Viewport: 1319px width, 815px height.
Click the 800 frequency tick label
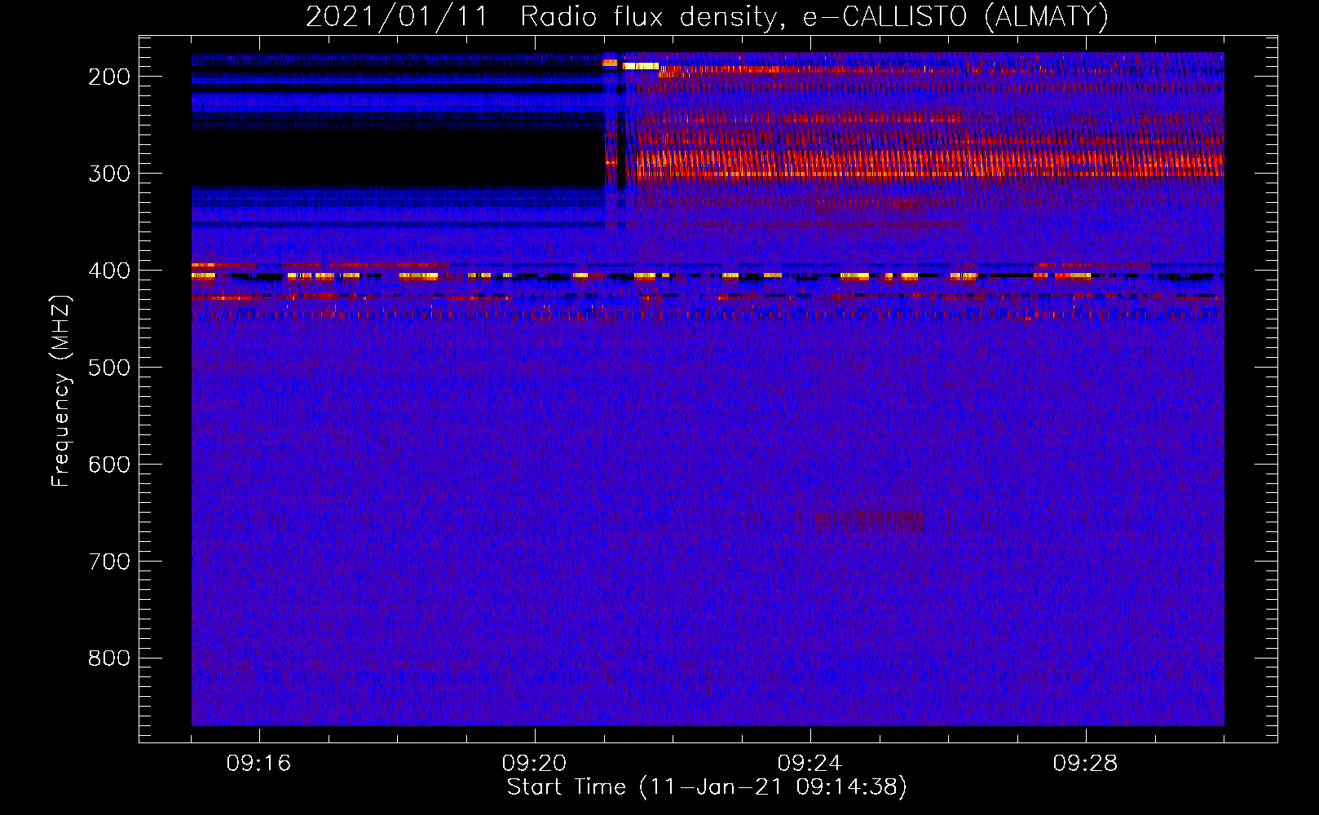(x=109, y=659)
